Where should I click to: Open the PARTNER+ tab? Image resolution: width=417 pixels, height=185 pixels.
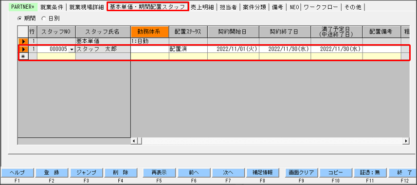[23, 7]
